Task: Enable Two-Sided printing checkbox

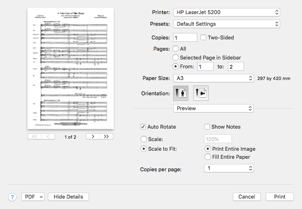Action: 203,37
